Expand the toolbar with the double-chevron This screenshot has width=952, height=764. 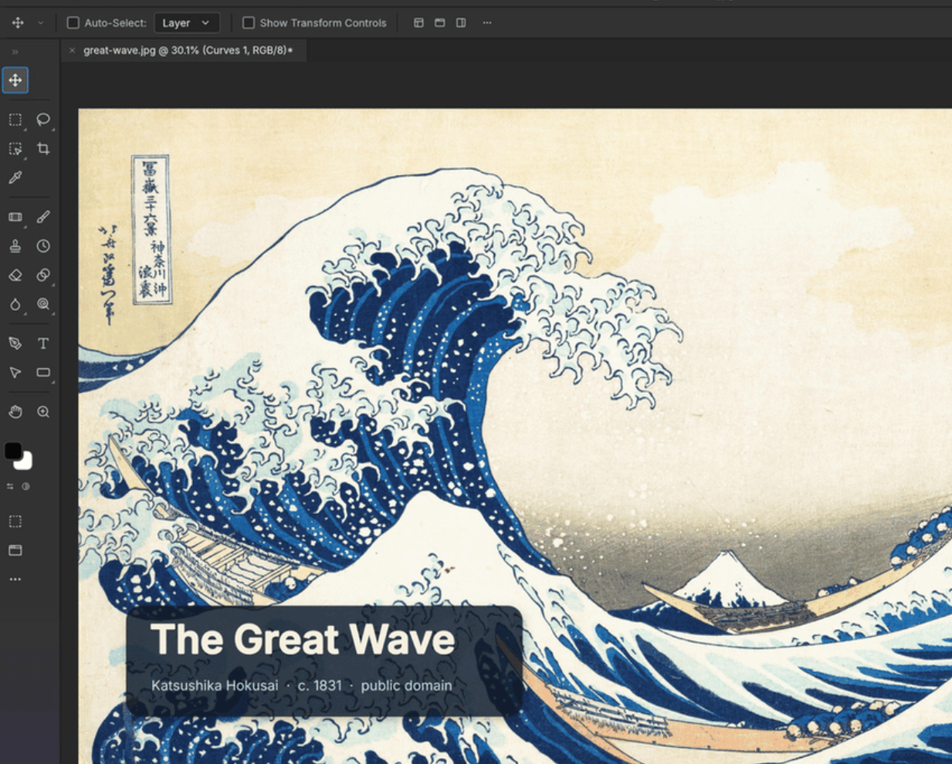[x=15, y=52]
